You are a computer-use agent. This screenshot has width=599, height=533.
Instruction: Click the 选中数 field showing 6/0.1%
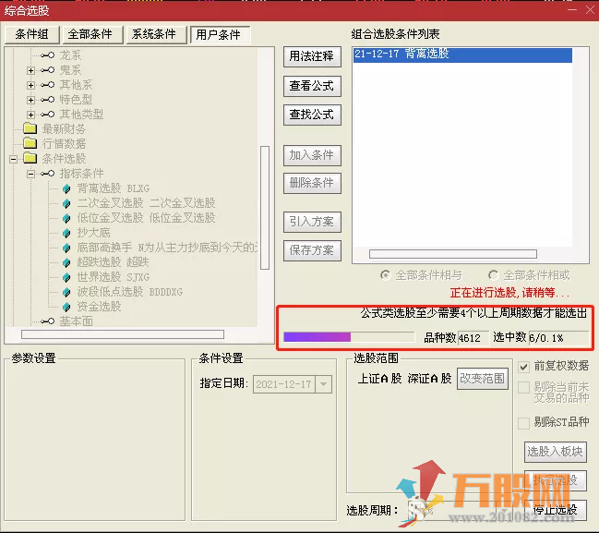point(559,338)
